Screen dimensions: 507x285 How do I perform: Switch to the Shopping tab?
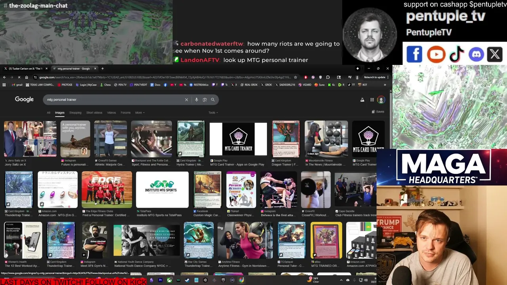click(x=75, y=113)
